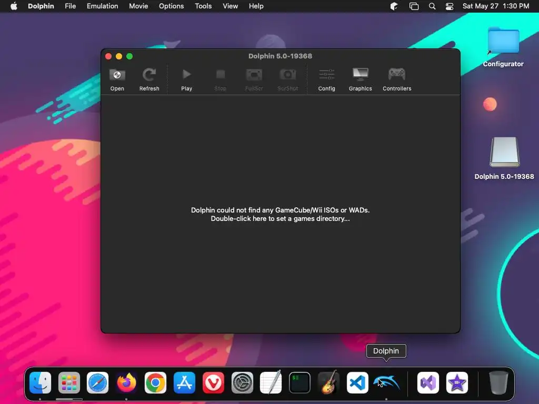Click the ScrShot camera icon
Screen dimensions: 539x404
point(288,75)
